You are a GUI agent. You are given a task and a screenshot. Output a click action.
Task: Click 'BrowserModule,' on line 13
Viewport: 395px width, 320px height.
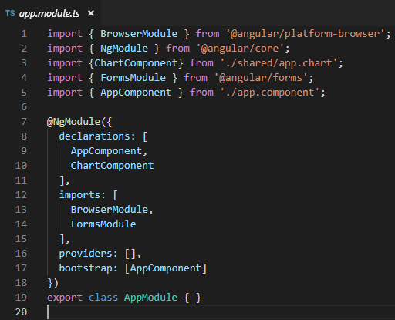click(112, 210)
